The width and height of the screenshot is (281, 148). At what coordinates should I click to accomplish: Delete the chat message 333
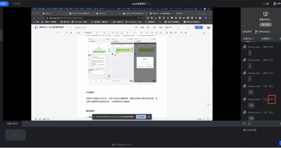271,113
